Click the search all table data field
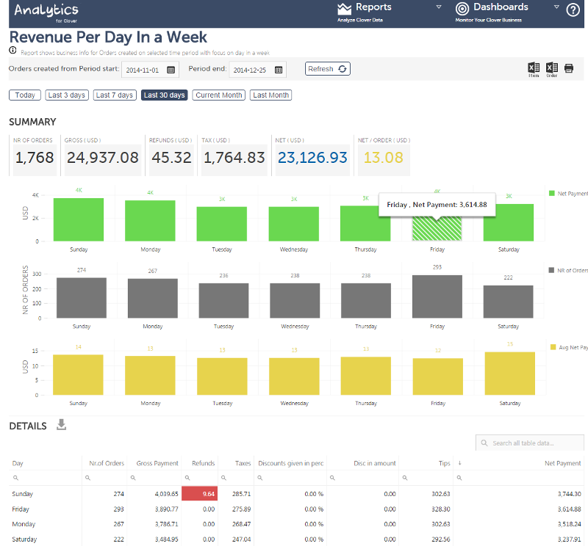Screen dimensions: 588x546 [x=529, y=443]
